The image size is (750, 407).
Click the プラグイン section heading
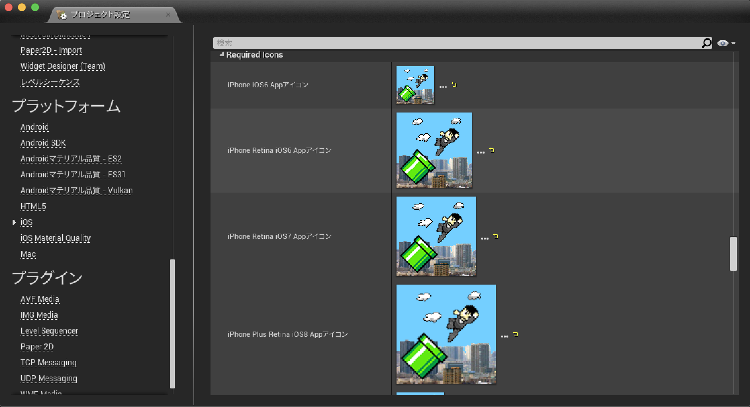[x=47, y=278]
